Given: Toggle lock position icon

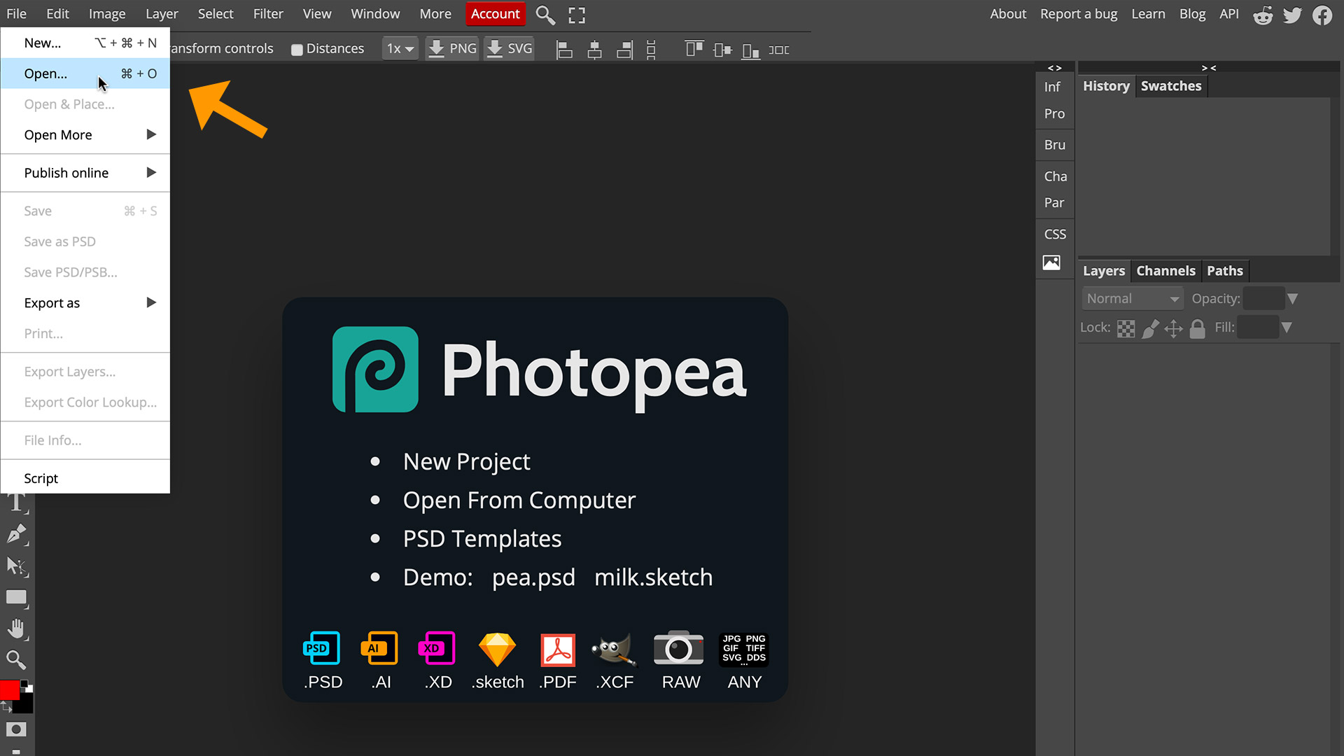Looking at the screenshot, I should click(1174, 328).
